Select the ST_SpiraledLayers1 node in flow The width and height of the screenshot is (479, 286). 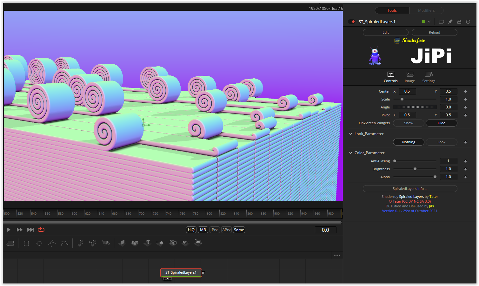point(181,272)
